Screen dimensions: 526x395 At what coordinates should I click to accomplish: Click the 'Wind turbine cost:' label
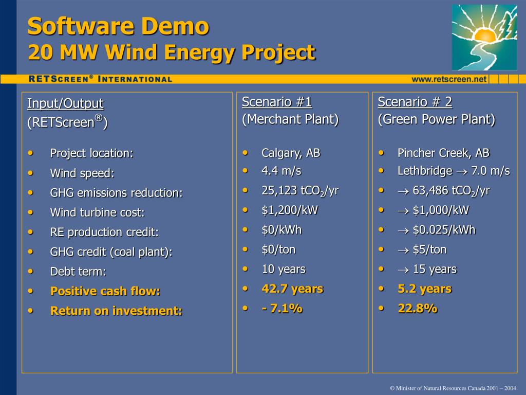(x=97, y=212)
